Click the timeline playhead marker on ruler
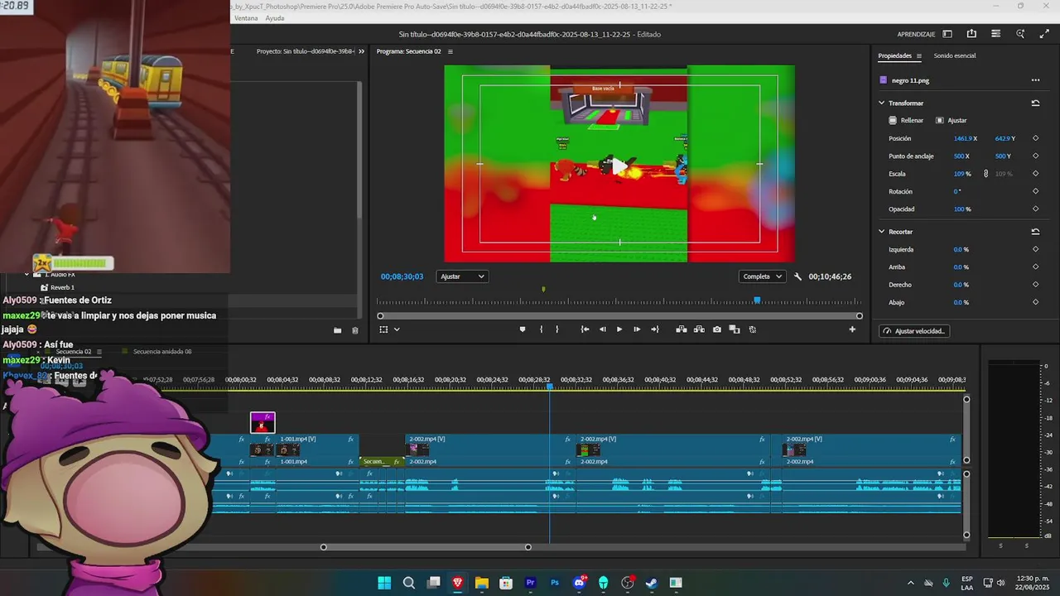 [x=550, y=386]
